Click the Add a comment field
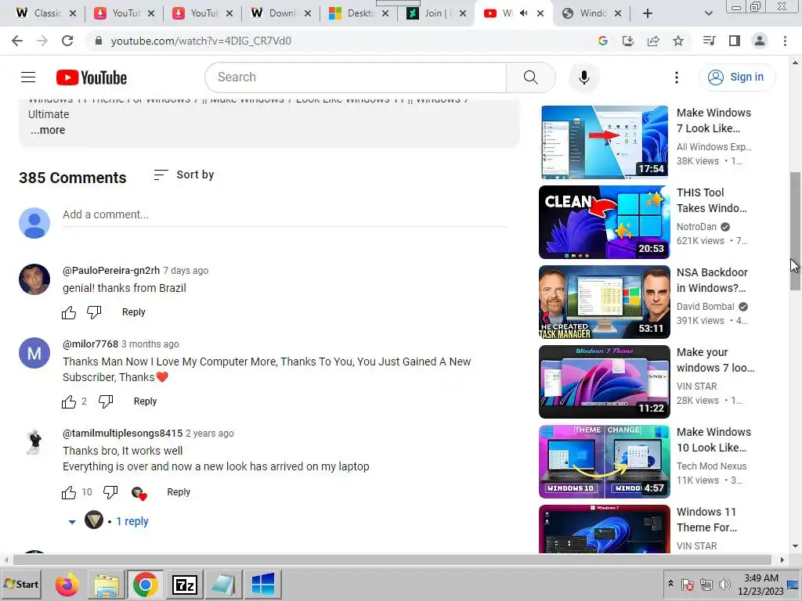 tap(284, 214)
